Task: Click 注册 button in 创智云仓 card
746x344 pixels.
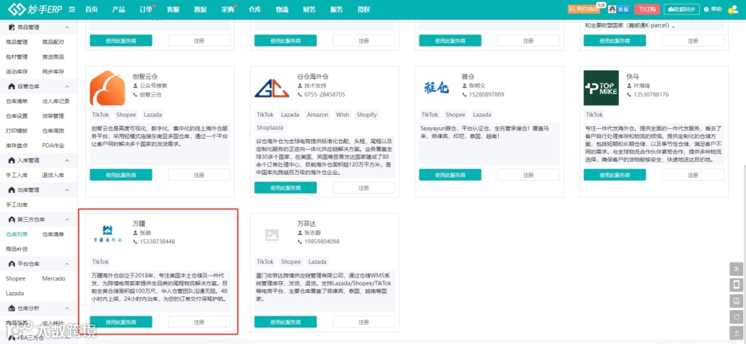Action: coord(199,175)
